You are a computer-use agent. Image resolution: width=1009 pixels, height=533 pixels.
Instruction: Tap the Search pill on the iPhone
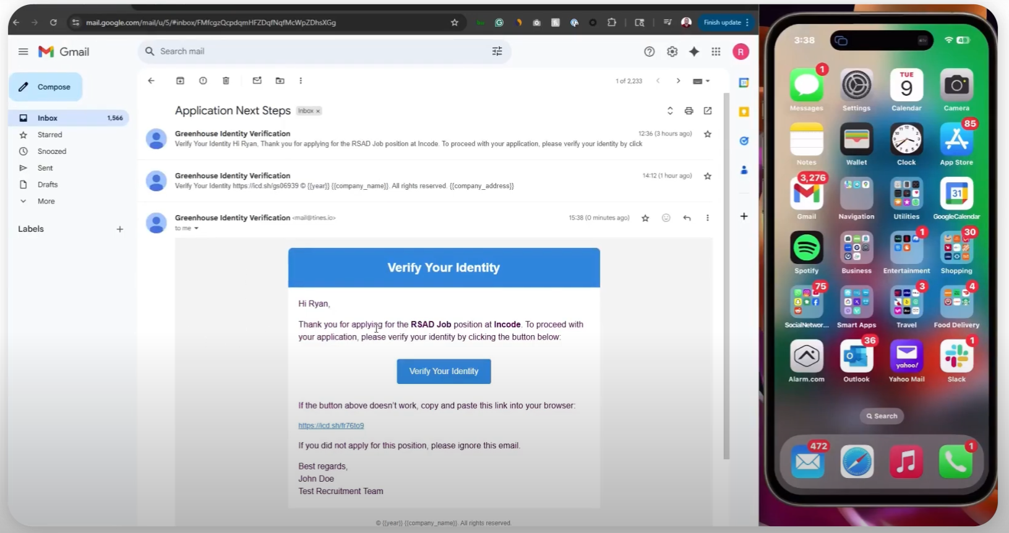pos(882,416)
